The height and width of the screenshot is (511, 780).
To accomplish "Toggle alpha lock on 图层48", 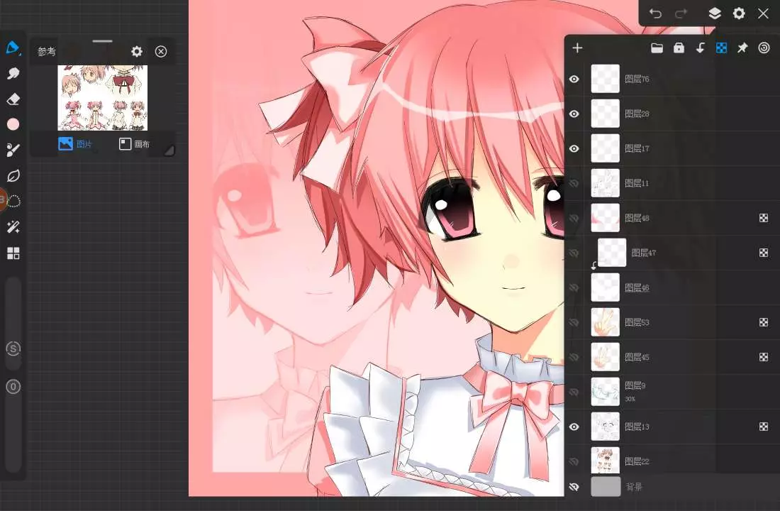I will point(764,218).
